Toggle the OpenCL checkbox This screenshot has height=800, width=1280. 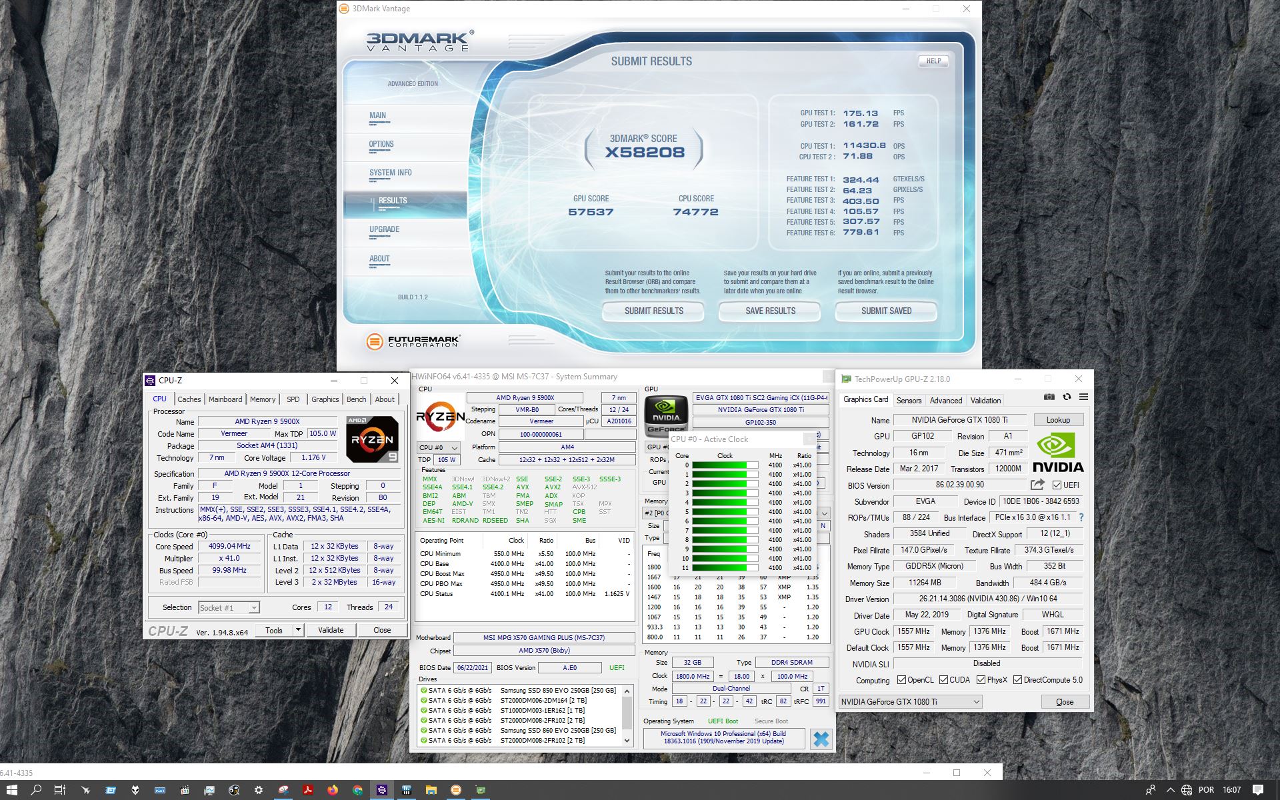coord(901,680)
